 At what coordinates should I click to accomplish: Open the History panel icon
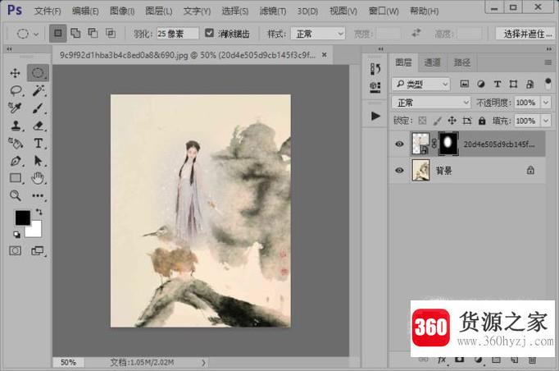coord(375,69)
